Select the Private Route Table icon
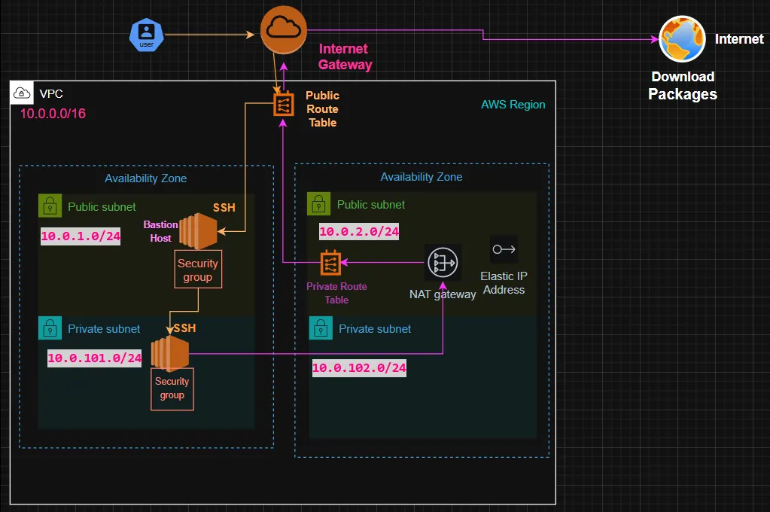 (330, 264)
